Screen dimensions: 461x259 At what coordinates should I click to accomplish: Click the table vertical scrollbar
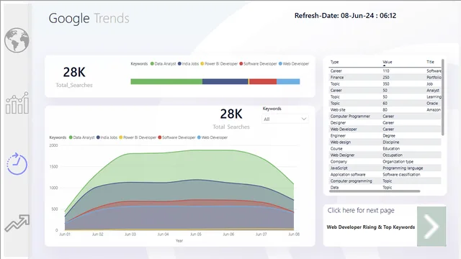tap(443, 97)
